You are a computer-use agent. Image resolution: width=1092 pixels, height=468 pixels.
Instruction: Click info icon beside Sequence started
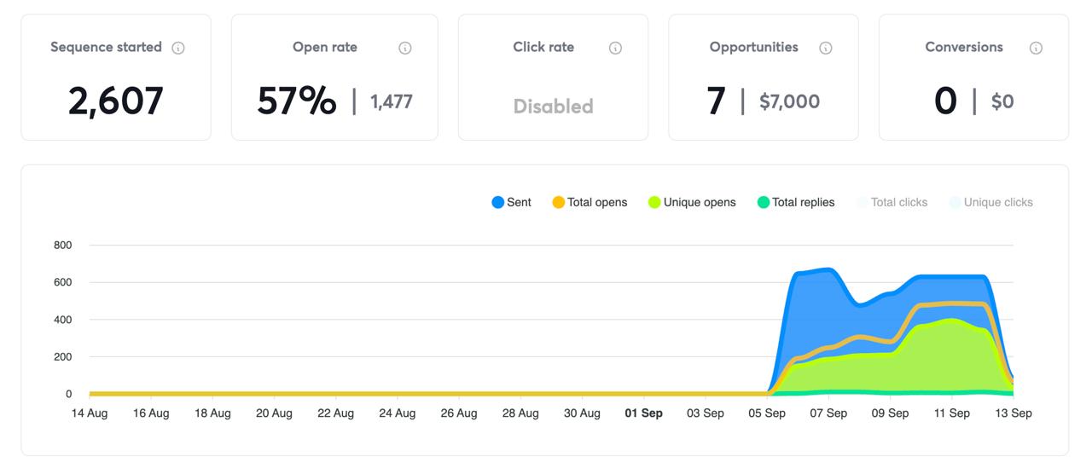point(178,48)
